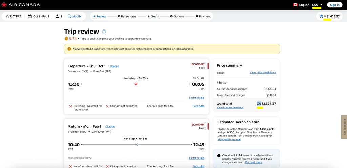Go to the Options step

click(177, 16)
